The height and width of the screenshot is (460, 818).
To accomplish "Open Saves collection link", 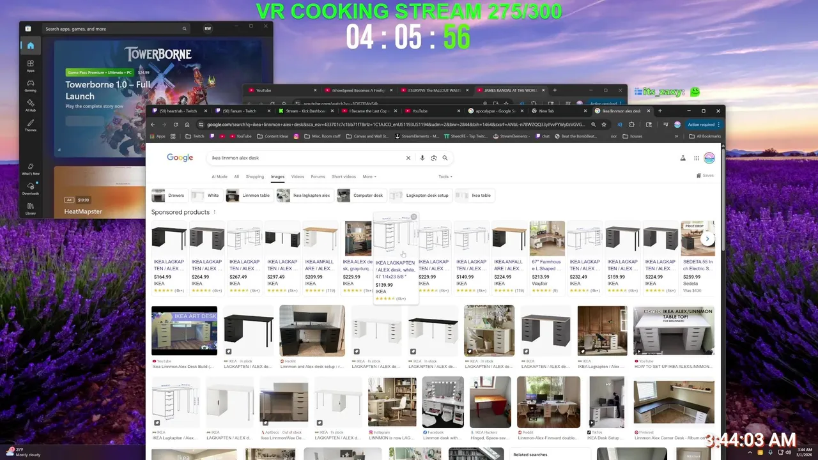I will coord(705,175).
